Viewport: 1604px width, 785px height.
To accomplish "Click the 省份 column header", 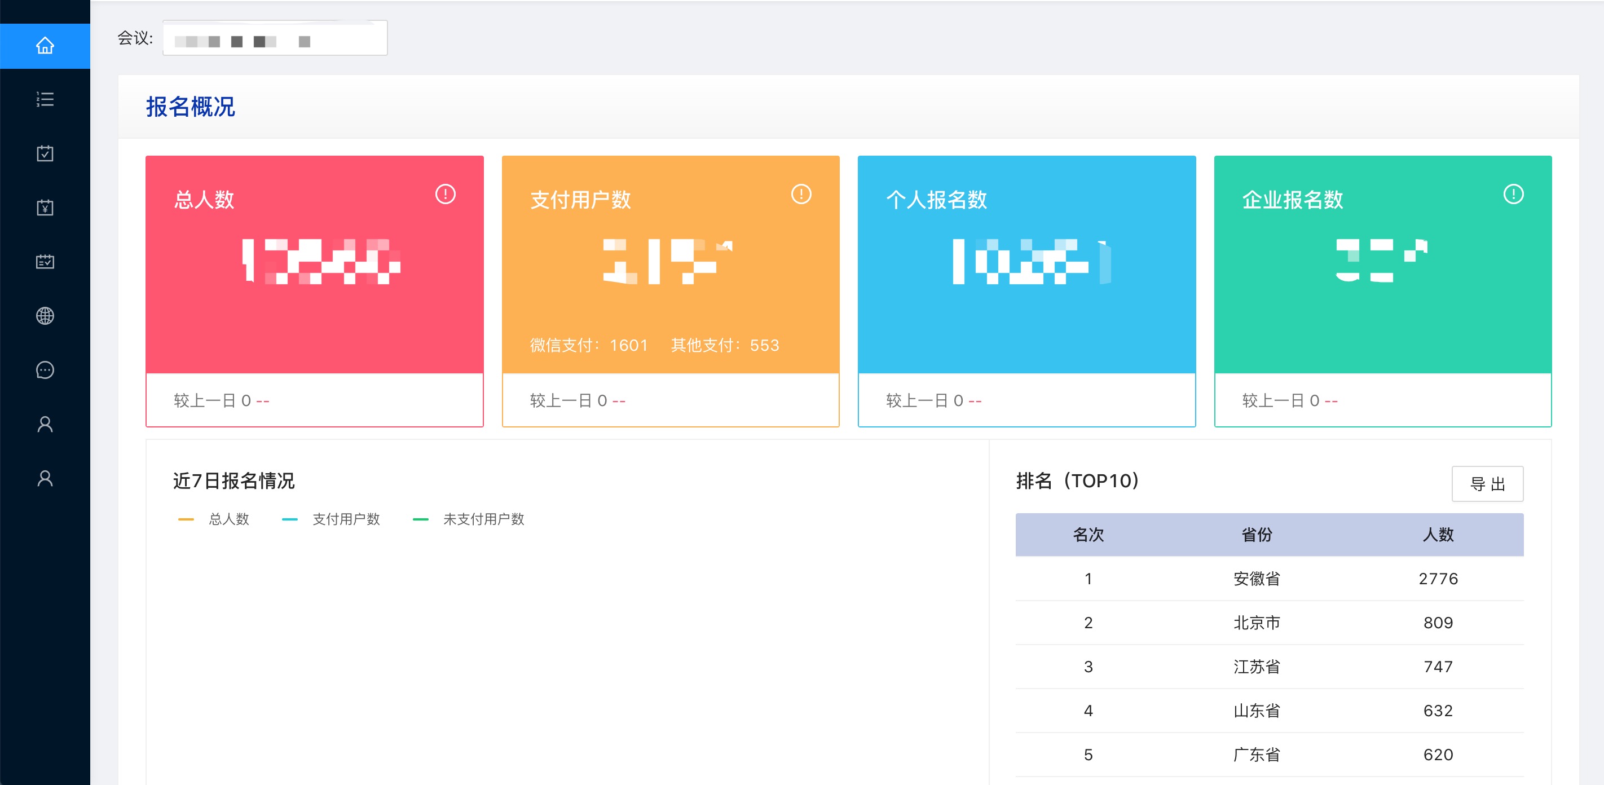I will tap(1257, 535).
